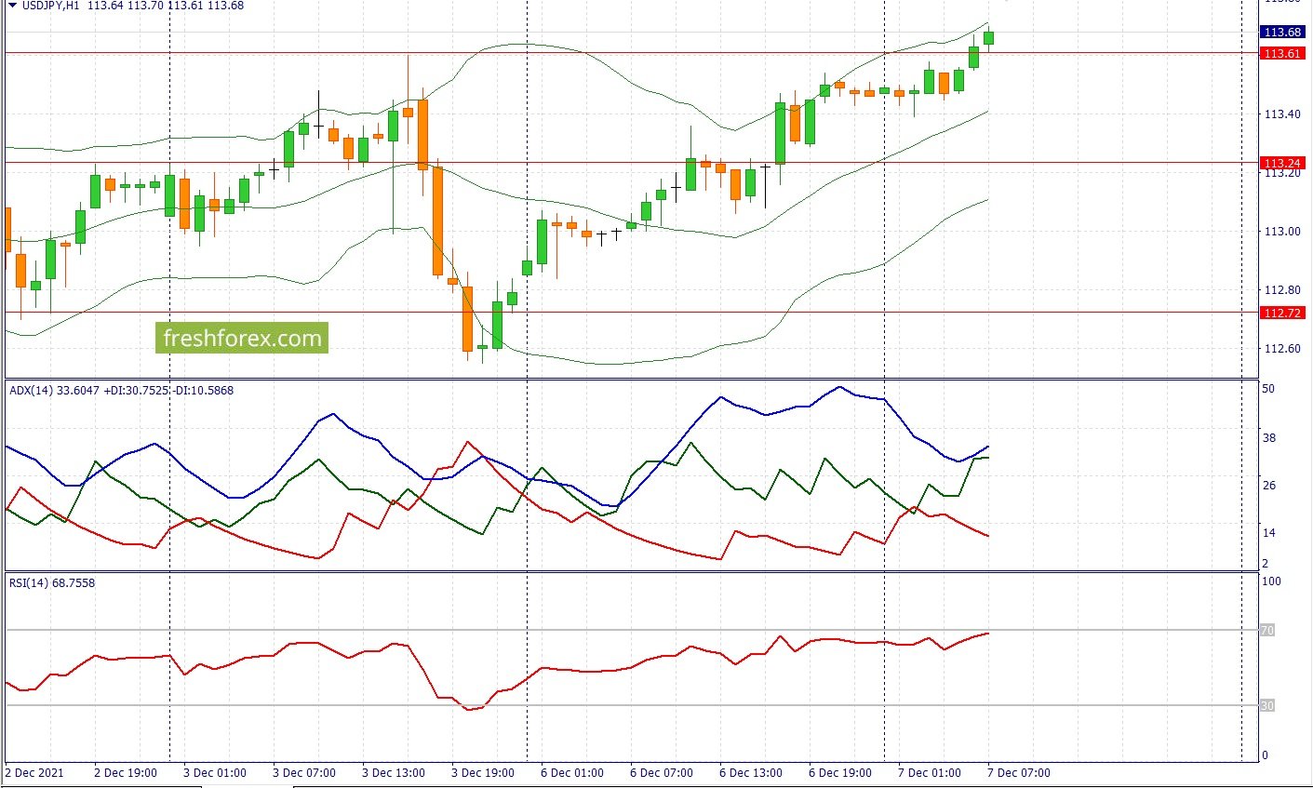Image resolution: width=1313 pixels, height=788 pixels.
Task: Select the current price label 113.68
Action: [1282, 33]
